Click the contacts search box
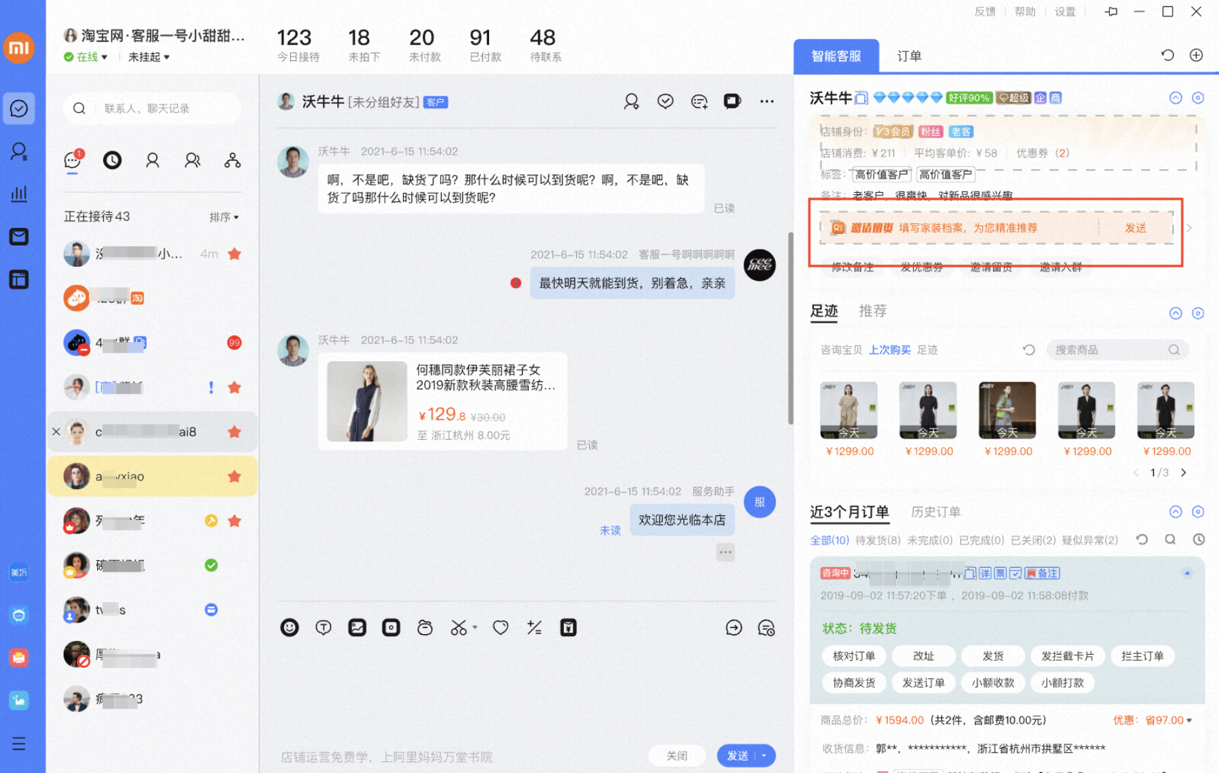The height and width of the screenshot is (773, 1219). (x=152, y=108)
